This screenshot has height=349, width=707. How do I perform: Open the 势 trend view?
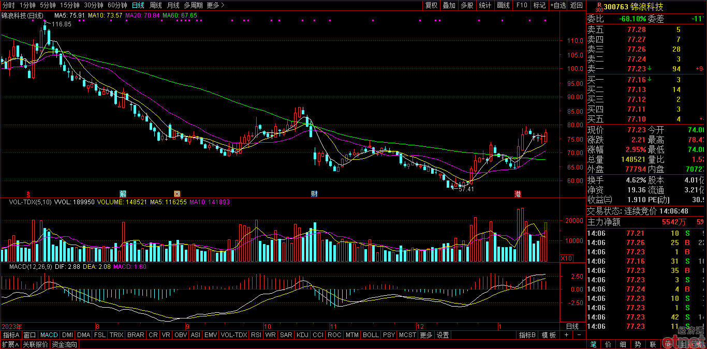[x=638, y=344]
